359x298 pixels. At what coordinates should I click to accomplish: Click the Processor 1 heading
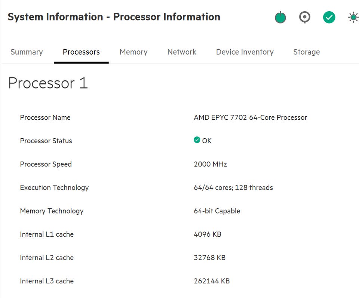tap(48, 83)
